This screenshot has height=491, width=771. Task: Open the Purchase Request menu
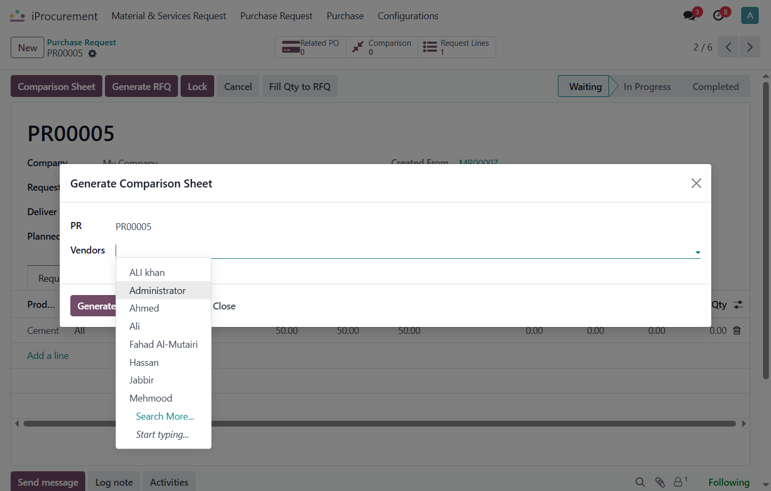(276, 16)
